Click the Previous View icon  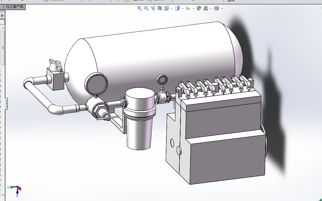tap(153, 8)
